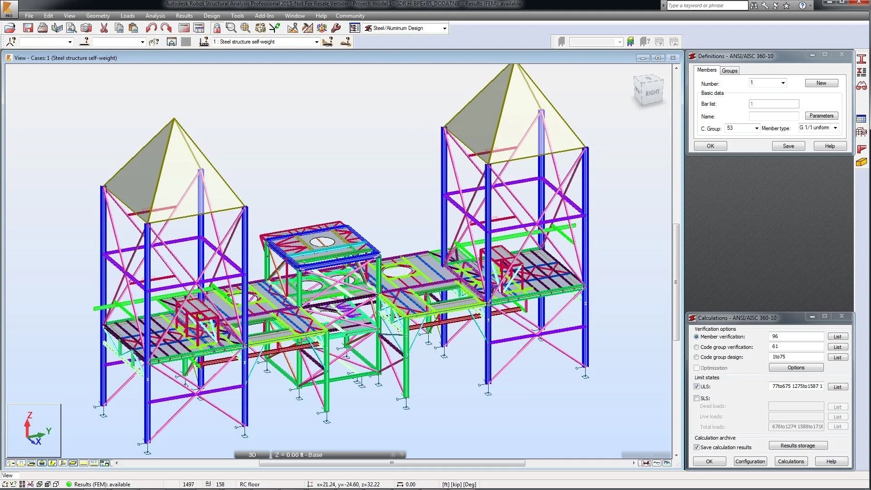The width and height of the screenshot is (871, 490).
Task: Uncheck the ULS limit state checkbox
Action: pyautogui.click(x=697, y=387)
